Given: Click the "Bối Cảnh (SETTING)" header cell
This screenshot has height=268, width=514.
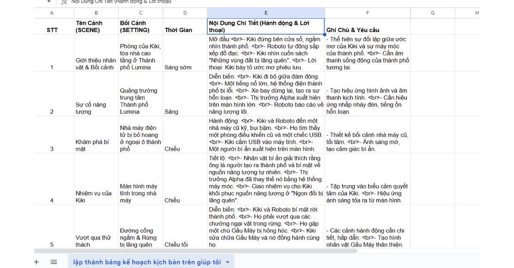Looking at the screenshot, I should [140, 27].
